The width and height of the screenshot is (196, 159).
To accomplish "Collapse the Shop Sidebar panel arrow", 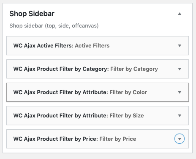I will click(x=180, y=14).
